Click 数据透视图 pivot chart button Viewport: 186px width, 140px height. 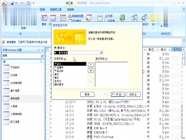[x=76, y=16]
